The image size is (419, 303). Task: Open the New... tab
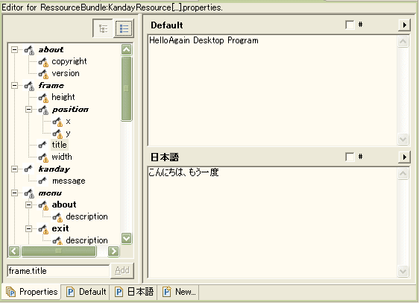[x=179, y=292]
